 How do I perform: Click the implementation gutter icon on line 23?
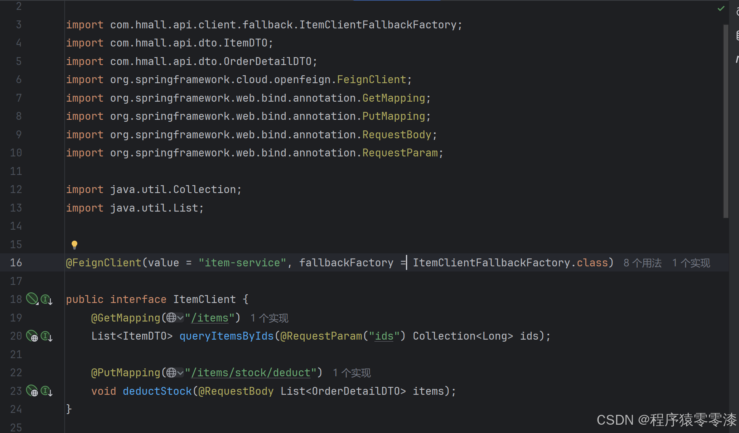tap(47, 391)
